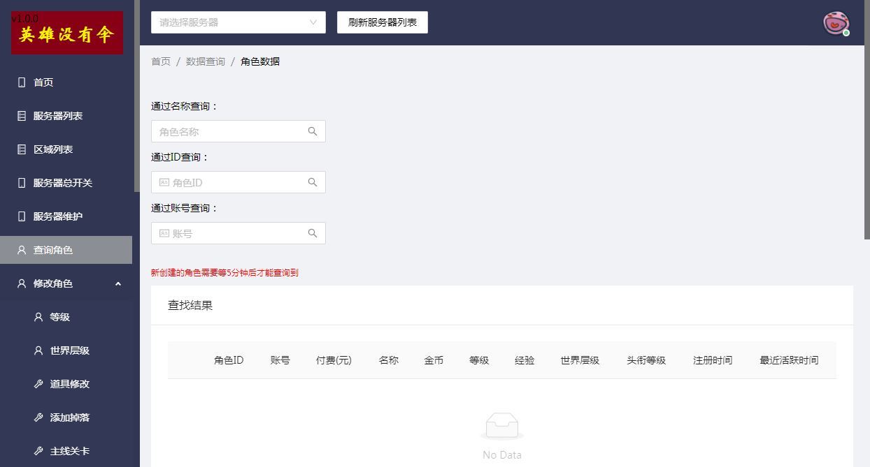Open the 请选择服务器 dropdown
The width and height of the screenshot is (870, 467).
click(x=238, y=22)
